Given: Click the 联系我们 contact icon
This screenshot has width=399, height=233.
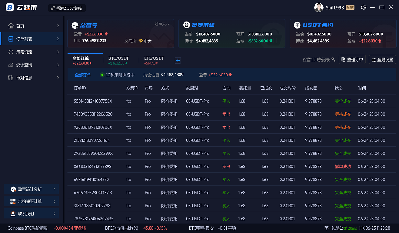Looking at the screenshot, I should pos(13,214).
